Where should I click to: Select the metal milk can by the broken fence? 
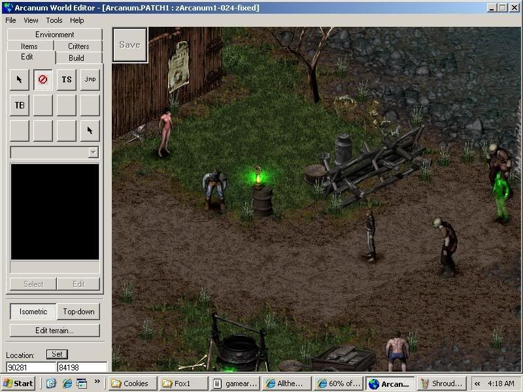(343, 149)
